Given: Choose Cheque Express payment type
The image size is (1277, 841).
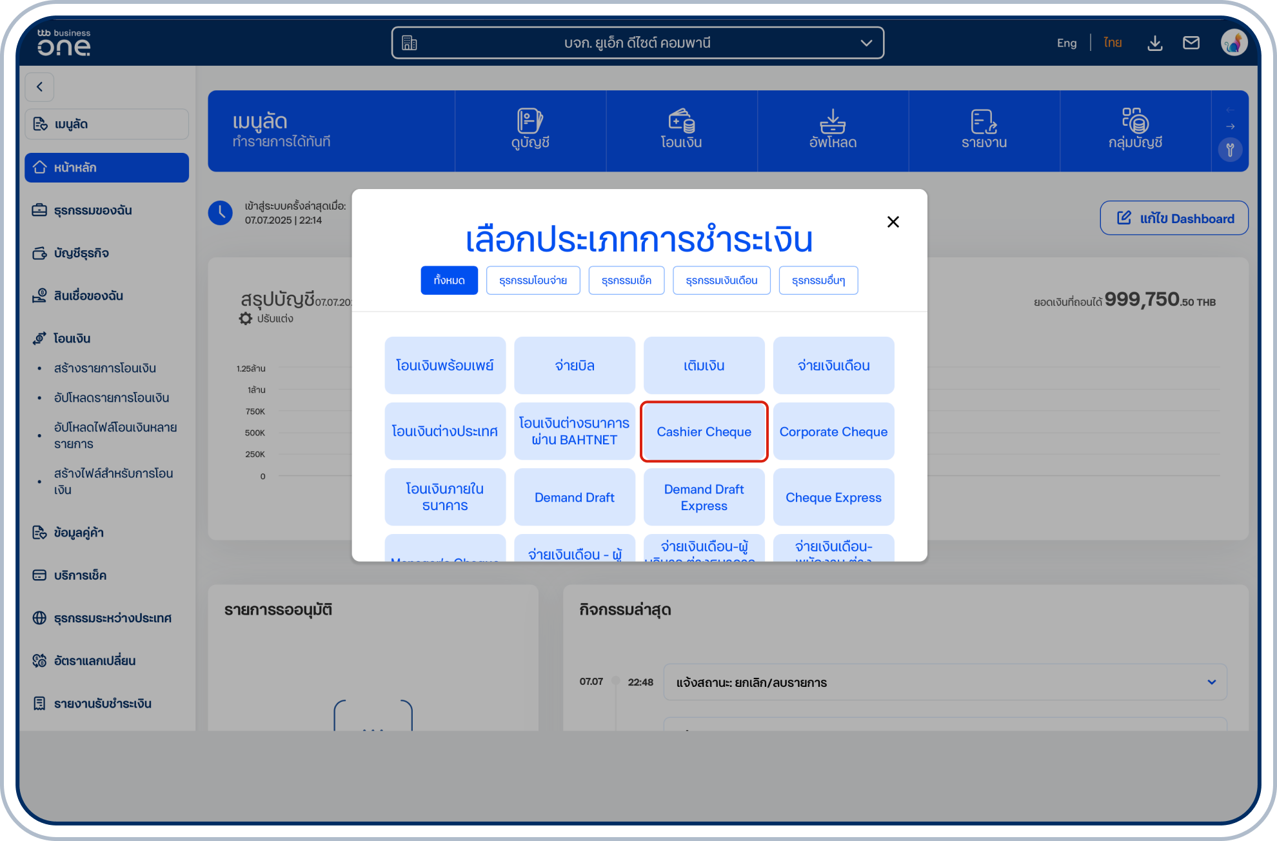Looking at the screenshot, I should [x=833, y=497].
